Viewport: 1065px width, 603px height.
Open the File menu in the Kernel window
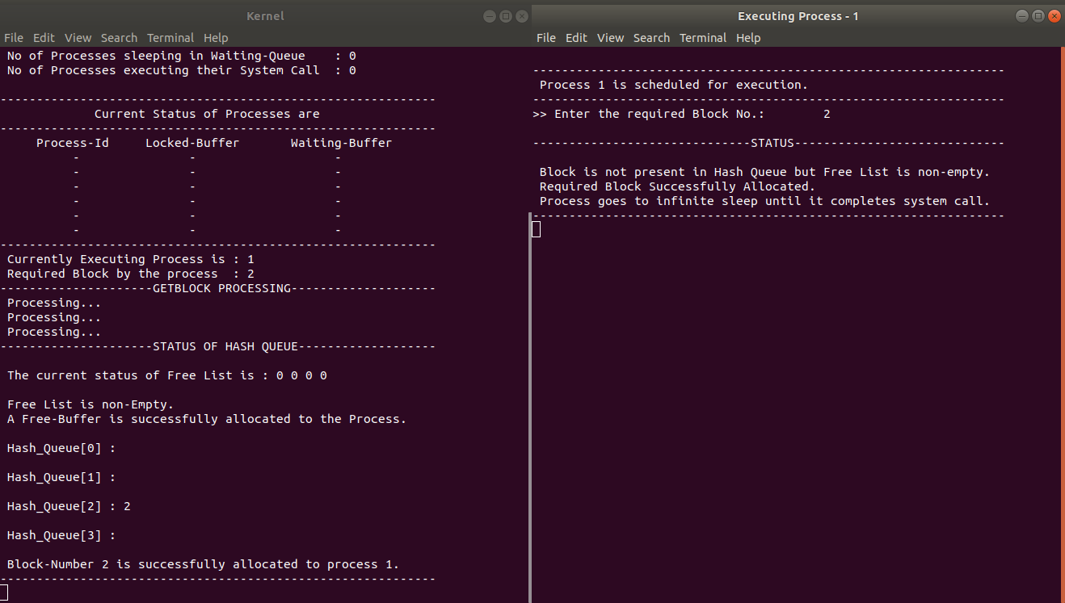[x=13, y=37]
